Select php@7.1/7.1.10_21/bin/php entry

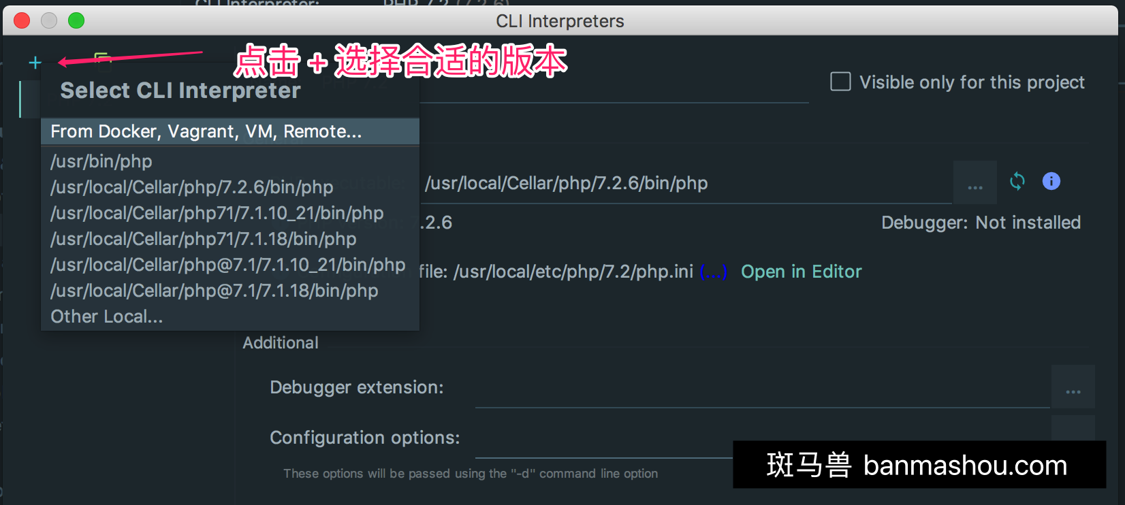coord(230,265)
